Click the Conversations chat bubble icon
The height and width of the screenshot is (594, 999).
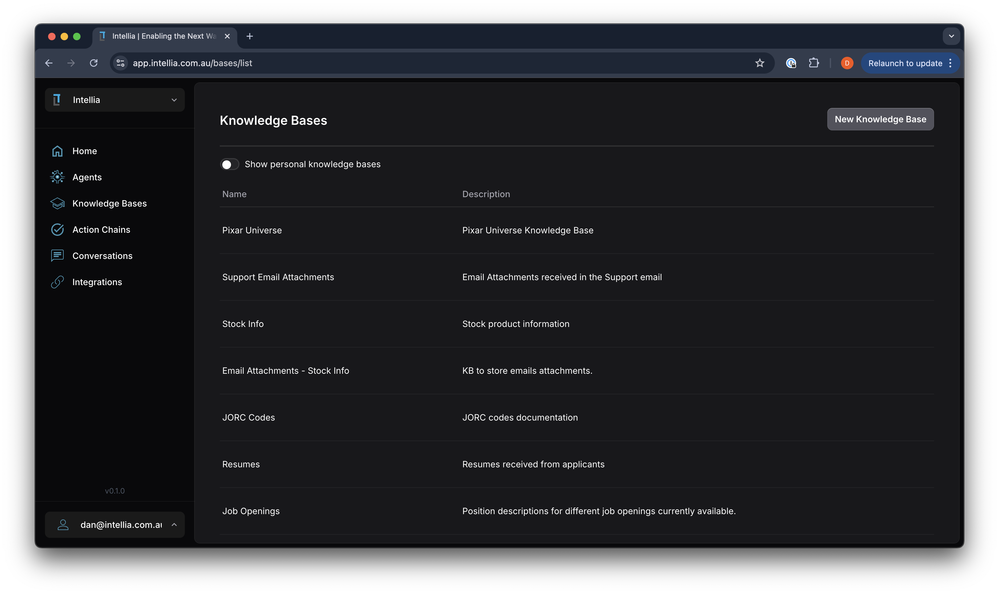(x=57, y=256)
